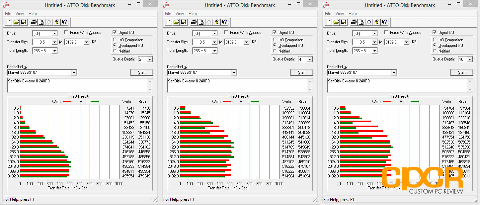Viewport: 480px width, 205px height.
Task: Click Print Preview icon in middle window
Action: tap(201, 22)
